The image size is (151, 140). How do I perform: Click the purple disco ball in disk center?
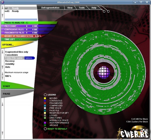point(104,72)
